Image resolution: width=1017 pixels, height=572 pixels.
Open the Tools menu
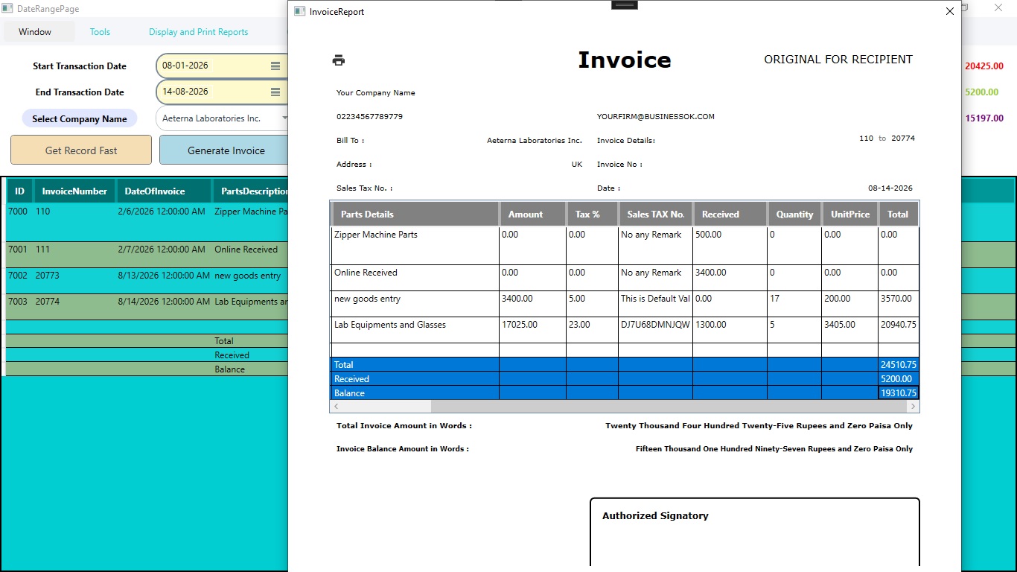coord(100,31)
